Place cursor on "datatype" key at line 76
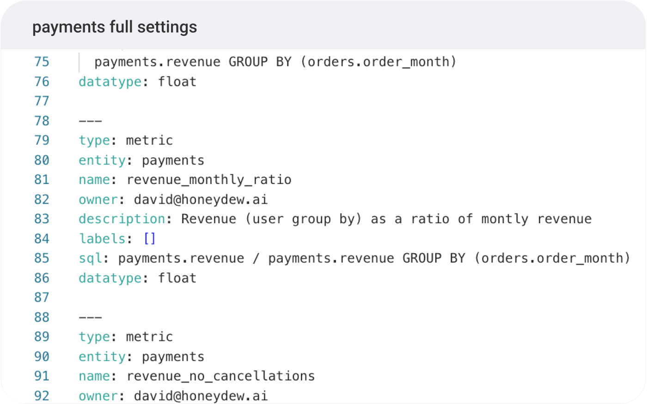647x404 pixels. tap(110, 82)
